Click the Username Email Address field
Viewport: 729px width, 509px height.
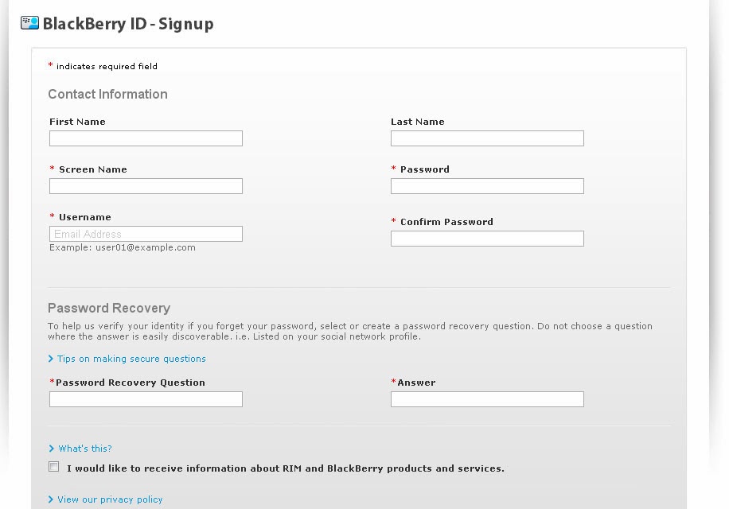coord(146,234)
